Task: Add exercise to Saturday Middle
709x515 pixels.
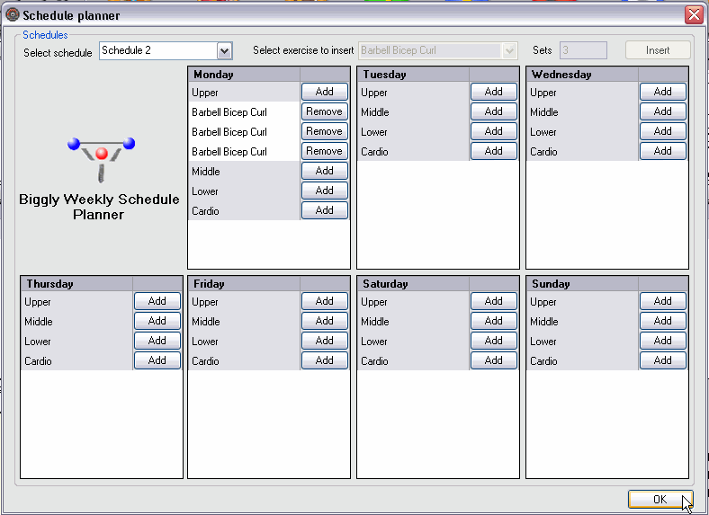Action: click(493, 321)
